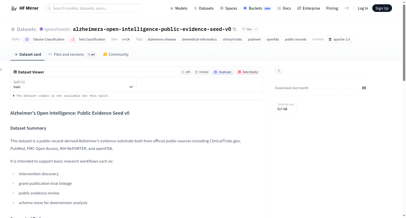Click the public-records tag
Viewport: 406px width, 218px height.
(x=296, y=39)
